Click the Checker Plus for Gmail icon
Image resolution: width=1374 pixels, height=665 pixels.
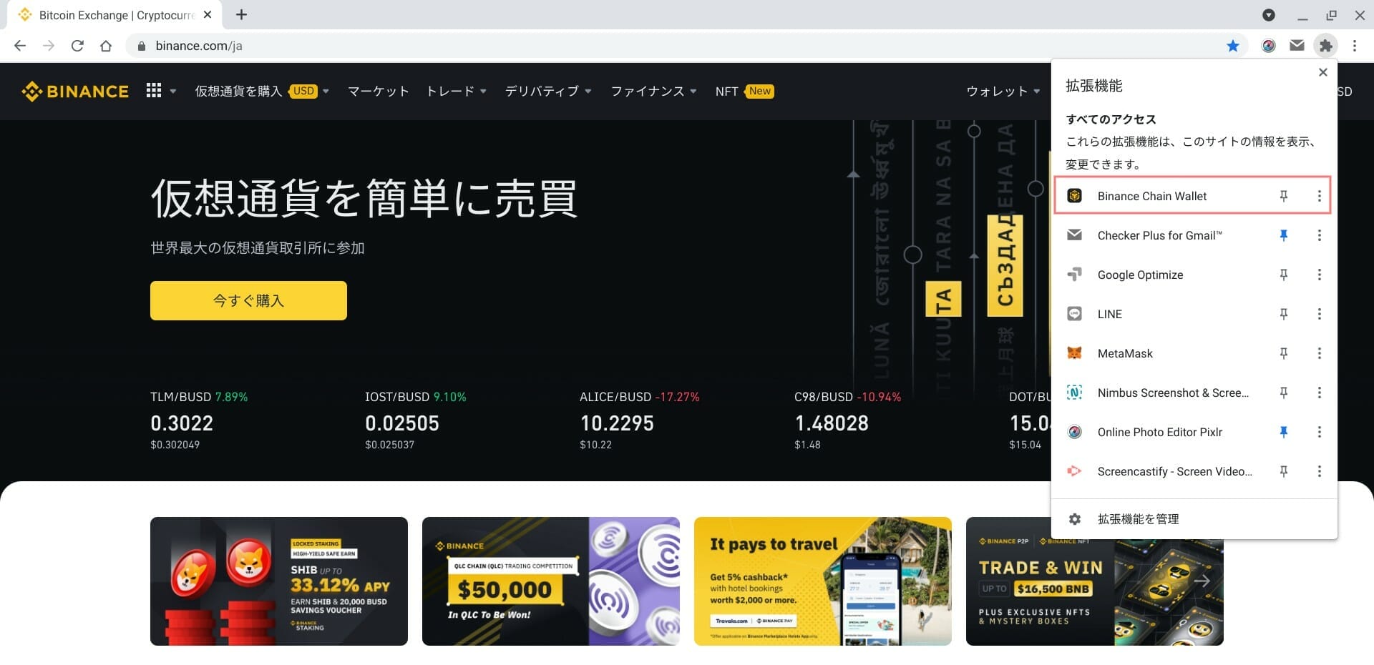1074,235
